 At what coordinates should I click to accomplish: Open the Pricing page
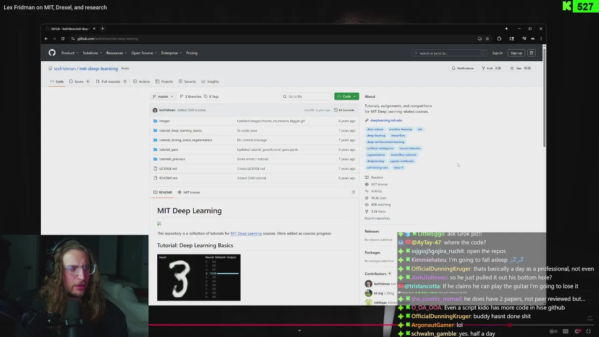pyautogui.click(x=192, y=53)
